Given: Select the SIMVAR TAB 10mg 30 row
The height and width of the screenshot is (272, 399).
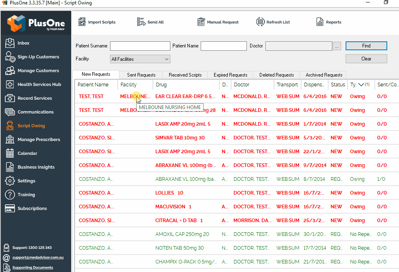Looking at the screenshot, I should coord(237,138).
